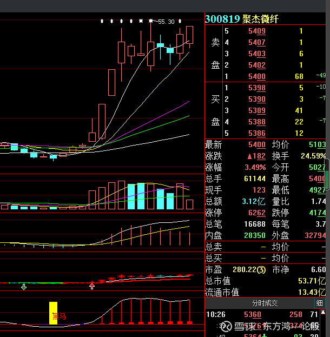Click the yellow 黑马 signal bar

pyautogui.click(x=54, y=313)
